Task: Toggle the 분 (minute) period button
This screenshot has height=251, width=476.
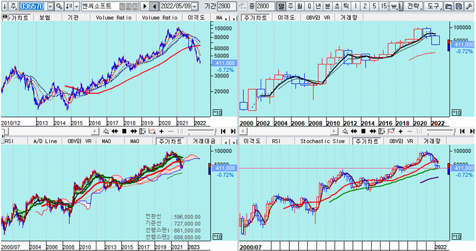Action: click(327, 6)
